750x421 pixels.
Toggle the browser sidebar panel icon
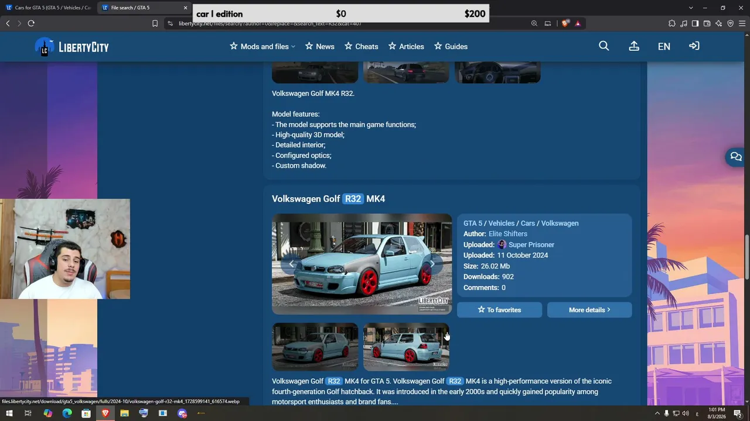pos(695,23)
